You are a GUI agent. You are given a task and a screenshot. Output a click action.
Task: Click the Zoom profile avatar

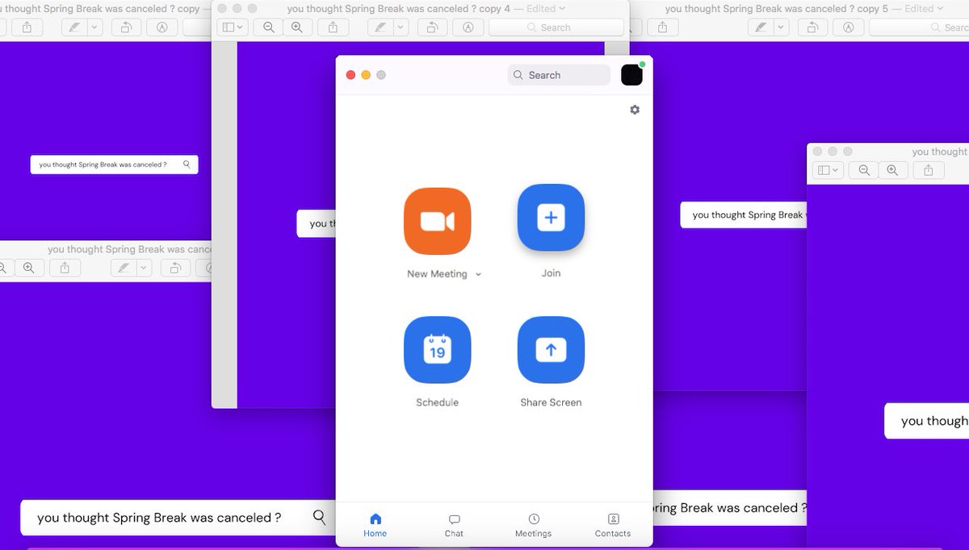(x=631, y=75)
